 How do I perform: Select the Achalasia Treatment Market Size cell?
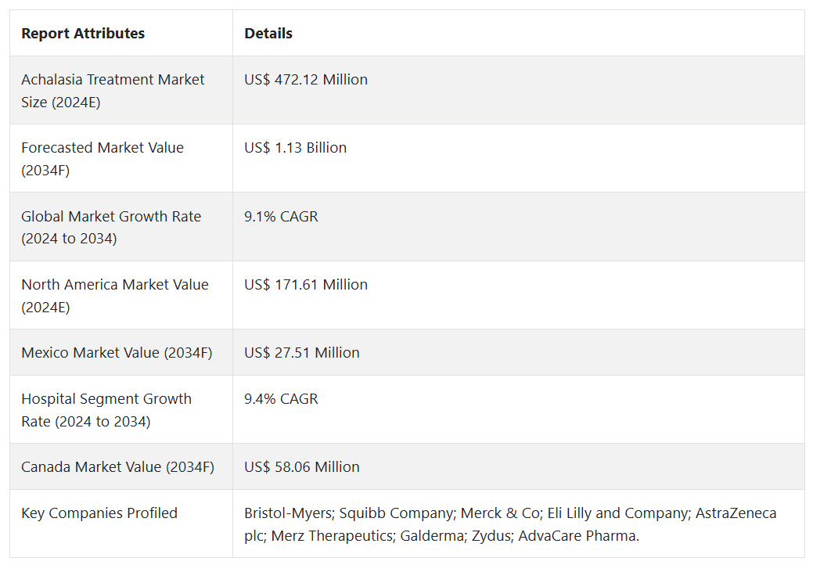point(113,91)
